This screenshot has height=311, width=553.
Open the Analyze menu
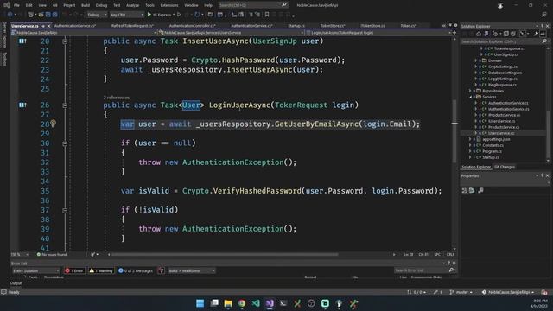pyautogui.click(x=132, y=5)
